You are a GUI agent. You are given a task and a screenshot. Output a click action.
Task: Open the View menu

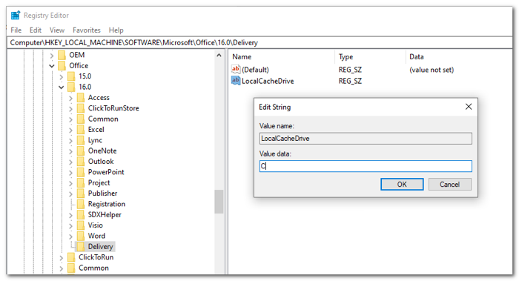tap(57, 30)
